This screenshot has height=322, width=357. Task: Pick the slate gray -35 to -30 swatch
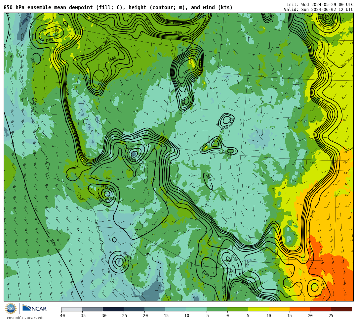click(x=93, y=309)
